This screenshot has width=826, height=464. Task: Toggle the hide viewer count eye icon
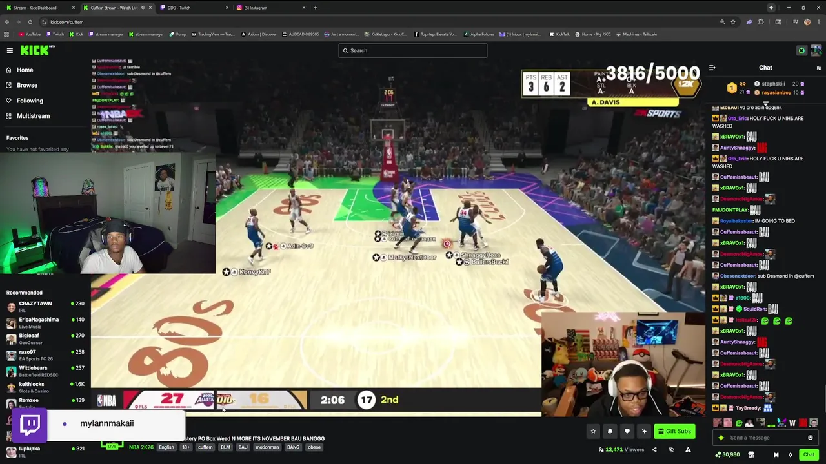pyautogui.click(x=671, y=450)
